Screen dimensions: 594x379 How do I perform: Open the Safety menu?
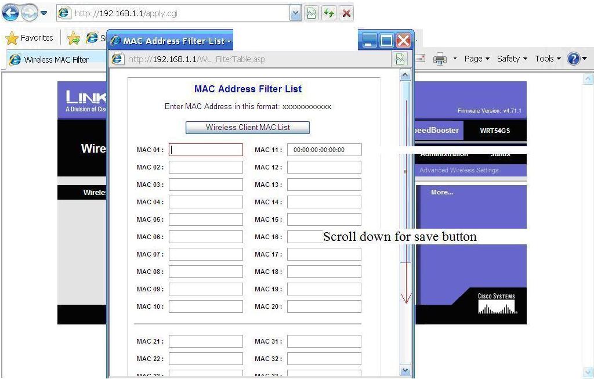point(512,59)
